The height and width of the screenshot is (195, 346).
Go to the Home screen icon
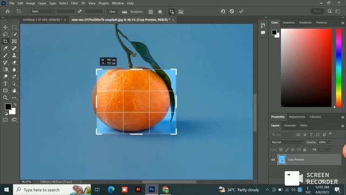pyautogui.click(x=8, y=11)
